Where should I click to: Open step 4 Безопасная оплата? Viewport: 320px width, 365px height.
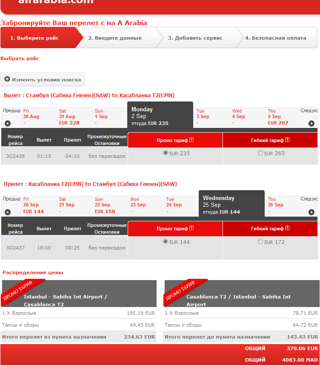click(276, 38)
